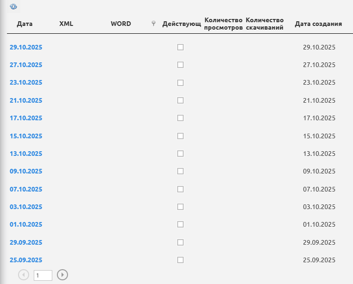Click the XML column header
353x284 pixels.
click(66, 24)
